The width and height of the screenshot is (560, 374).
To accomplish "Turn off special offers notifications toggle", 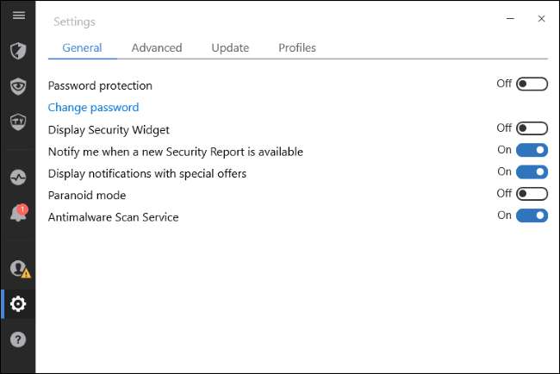I will 532,172.
